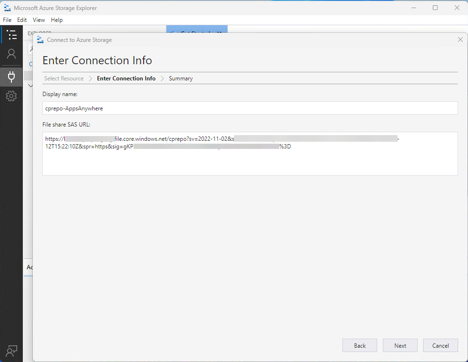Go back to the Select Resource step
The height and width of the screenshot is (362, 468).
[x=64, y=78]
